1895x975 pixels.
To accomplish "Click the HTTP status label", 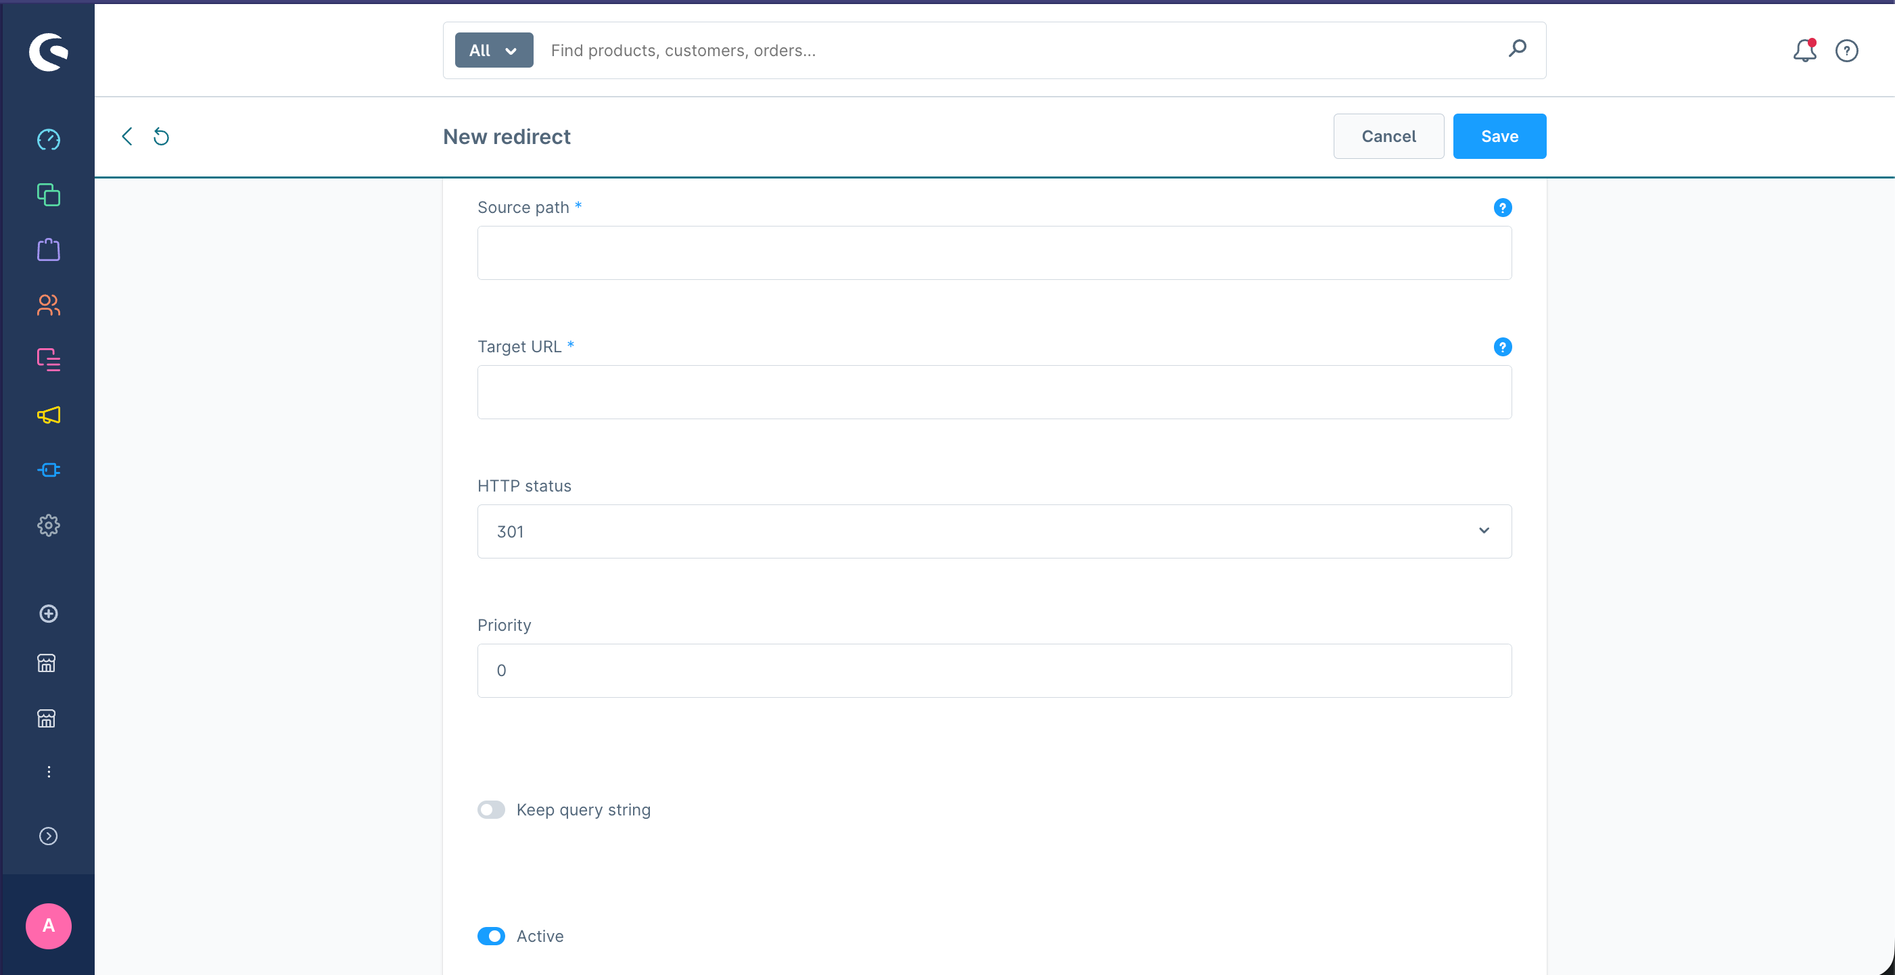I will [x=525, y=486].
